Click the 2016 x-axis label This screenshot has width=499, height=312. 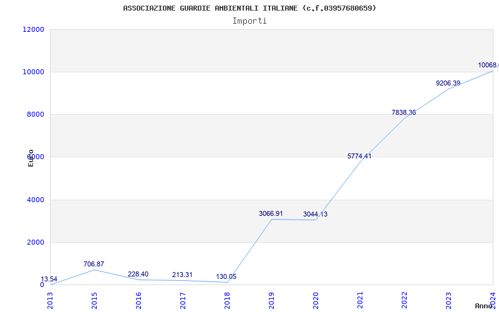pos(138,300)
